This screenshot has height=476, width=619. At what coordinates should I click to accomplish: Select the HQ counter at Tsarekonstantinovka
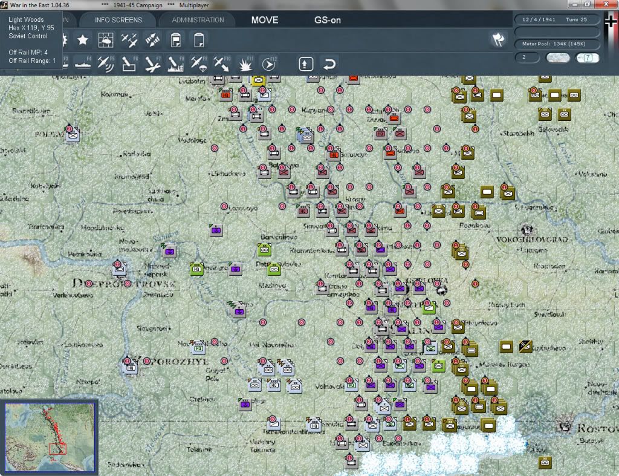[314, 425]
